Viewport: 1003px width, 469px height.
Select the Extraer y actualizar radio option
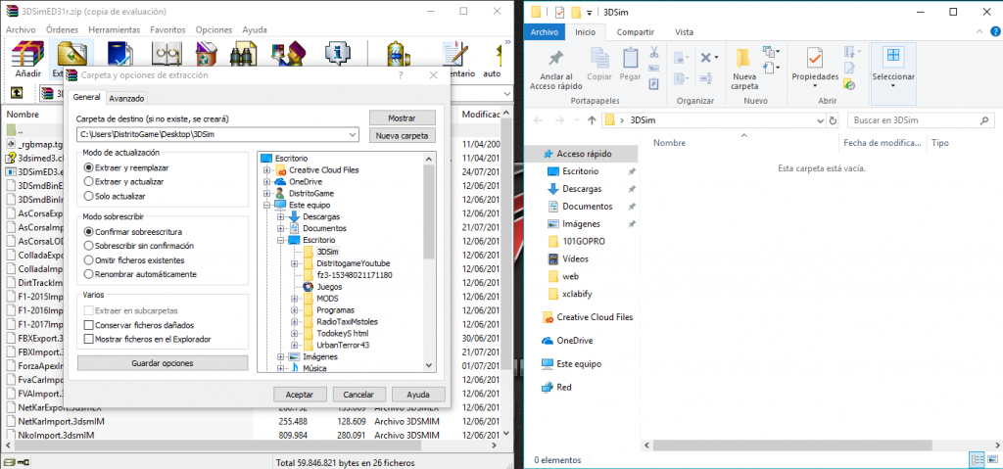tap(89, 182)
